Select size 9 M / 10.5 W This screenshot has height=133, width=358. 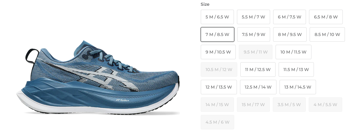pyautogui.click(x=218, y=52)
